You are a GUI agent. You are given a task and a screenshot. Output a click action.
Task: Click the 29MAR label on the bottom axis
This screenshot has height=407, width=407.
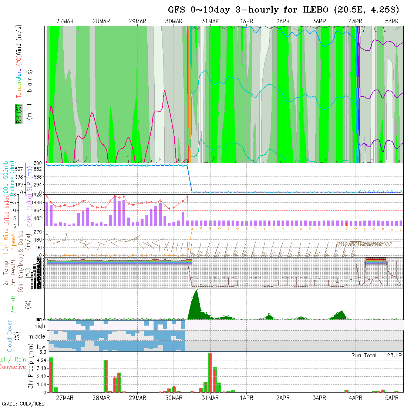point(138,398)
